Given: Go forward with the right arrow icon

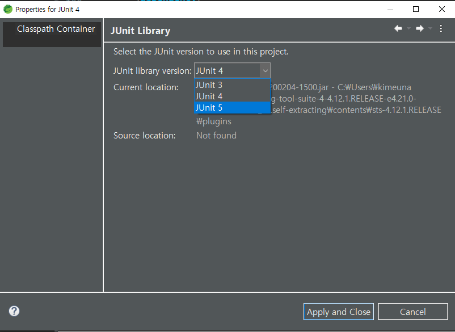Looking at the screenshot, I should (x=420, y=28).
